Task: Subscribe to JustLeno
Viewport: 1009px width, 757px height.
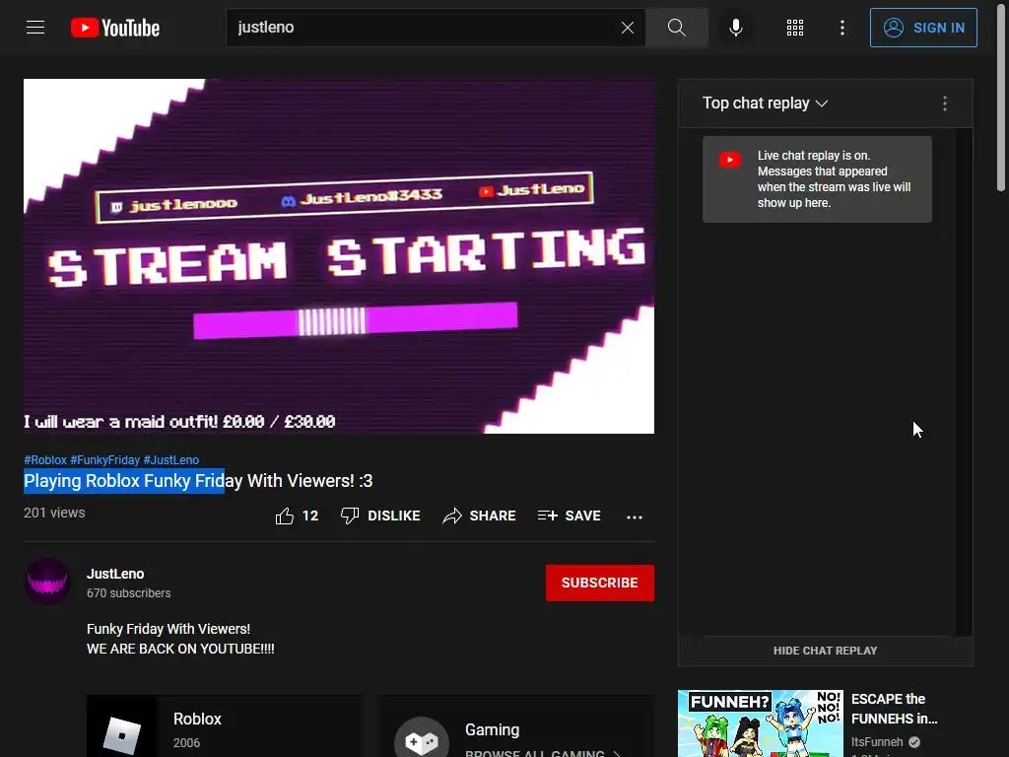Action: point(600,583)
